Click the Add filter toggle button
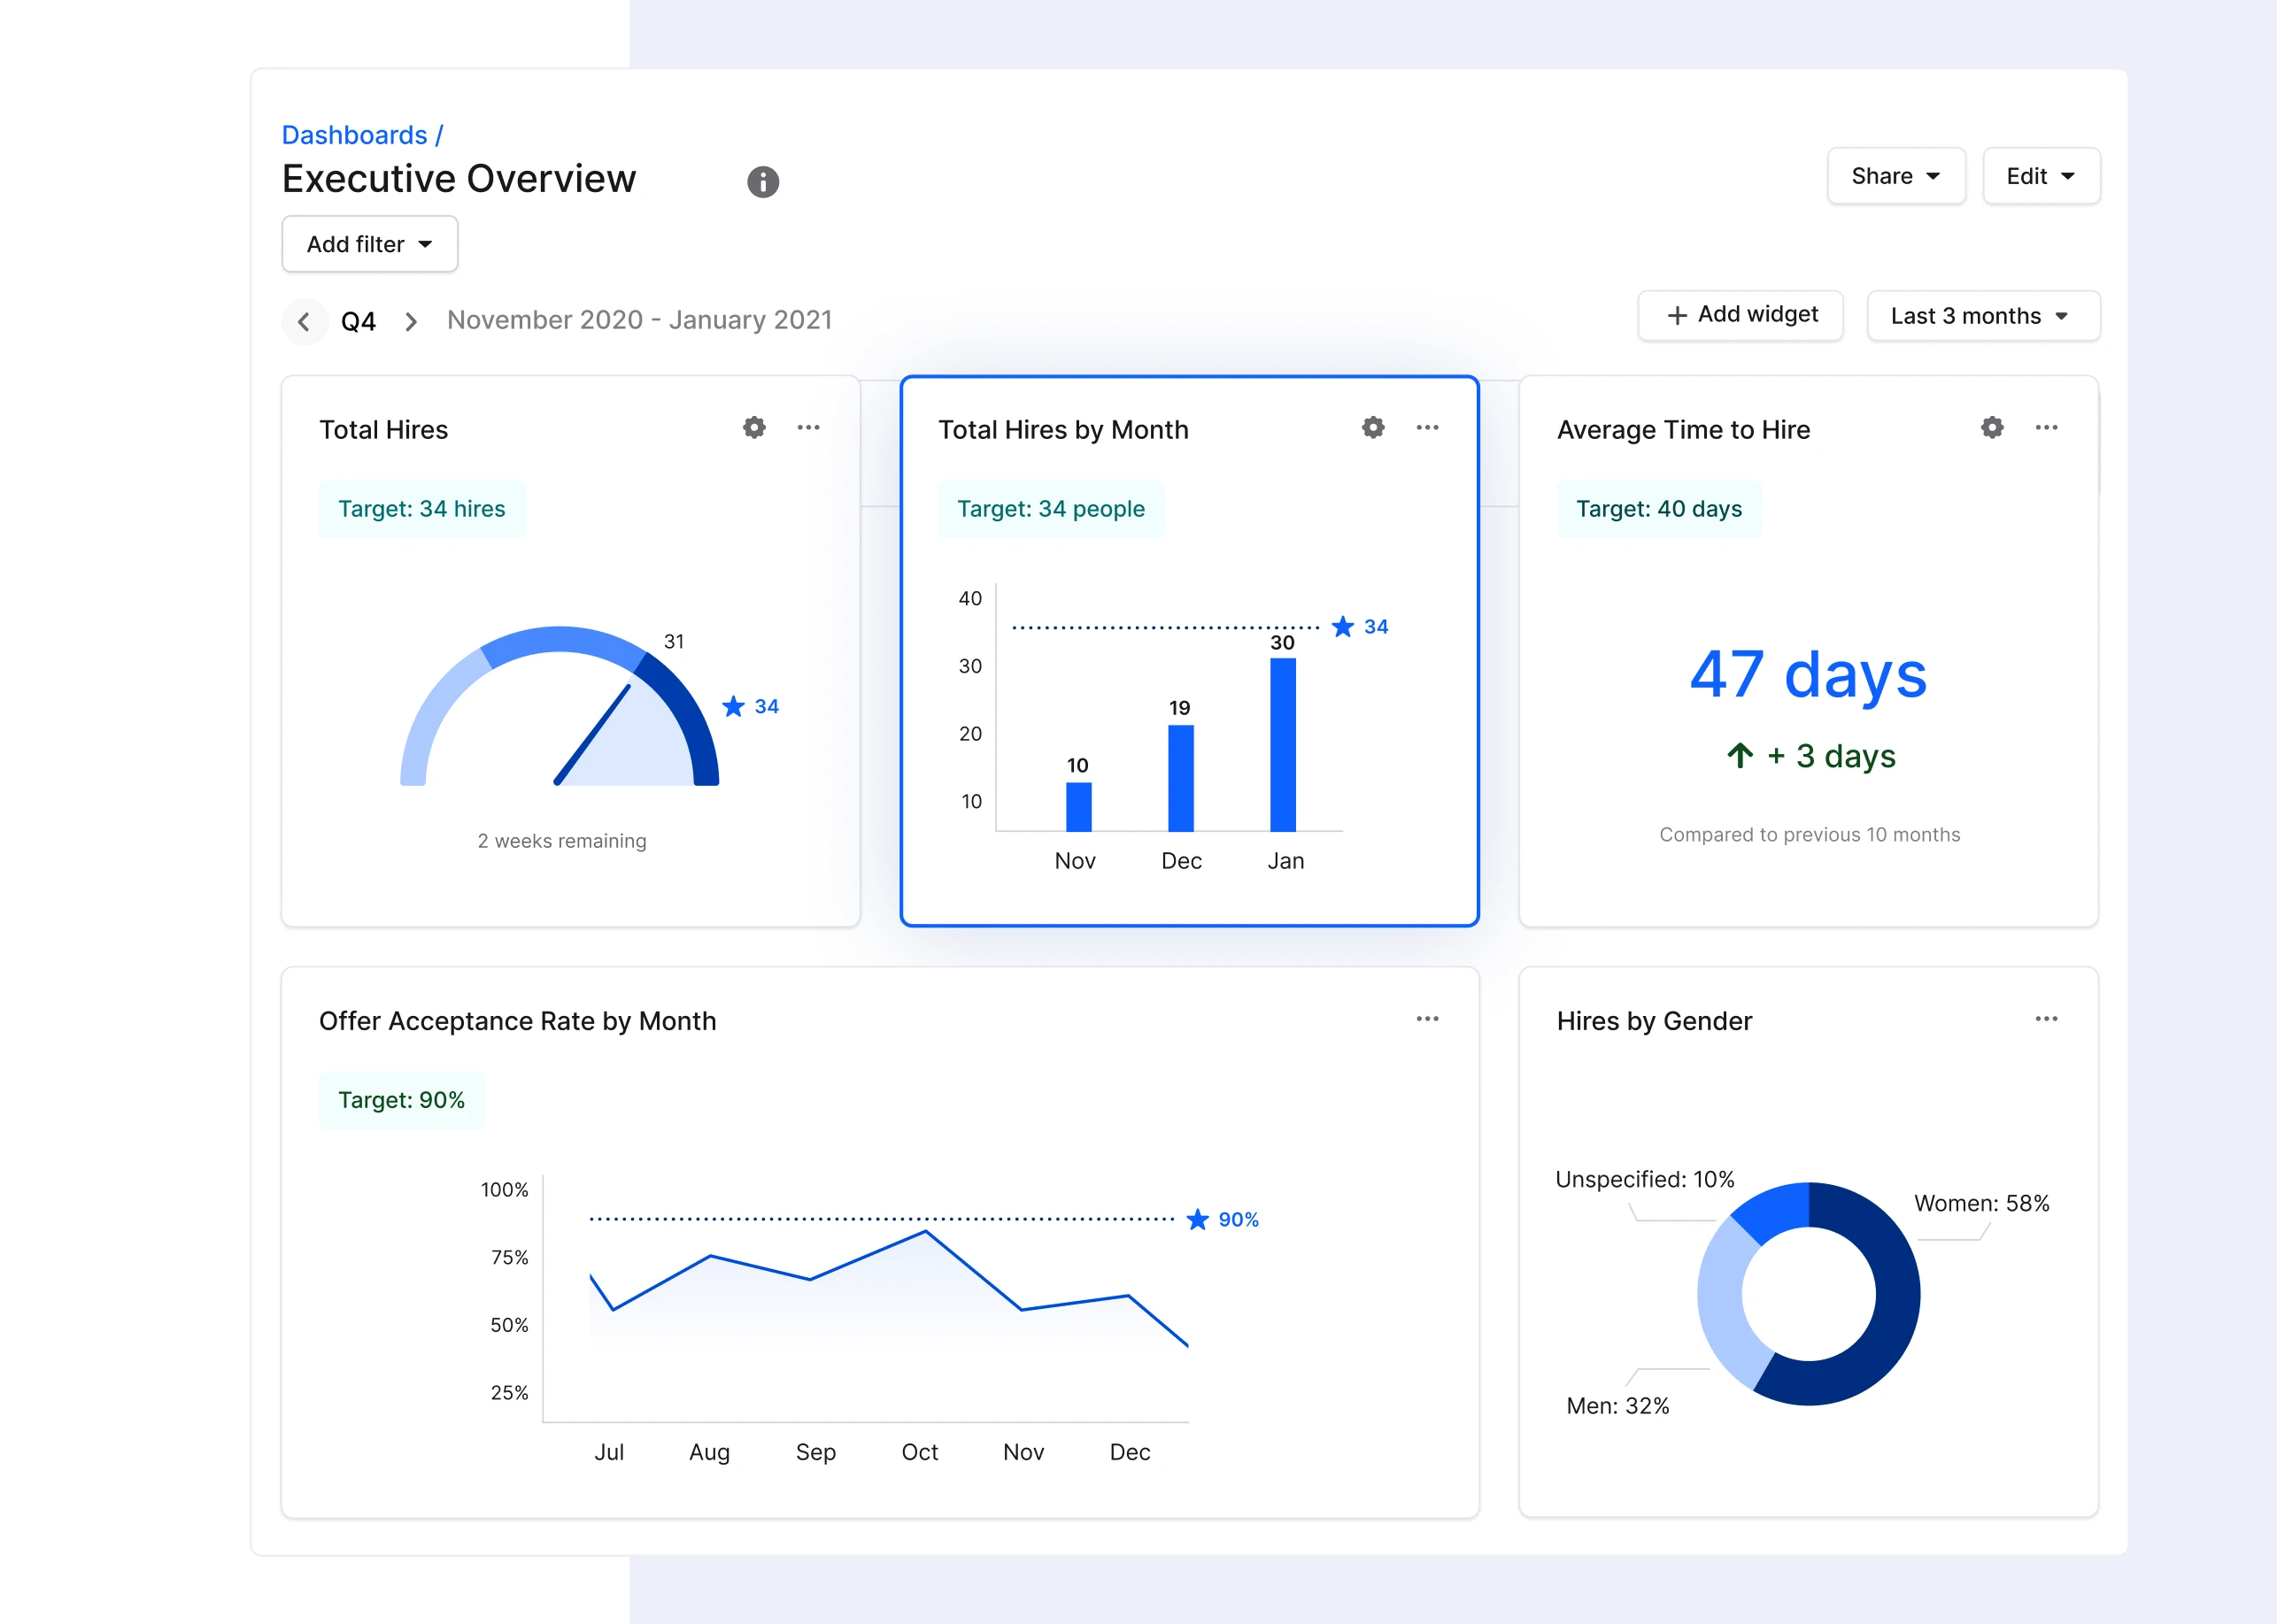2277x1624 pixels. click(x=371, y=242)
